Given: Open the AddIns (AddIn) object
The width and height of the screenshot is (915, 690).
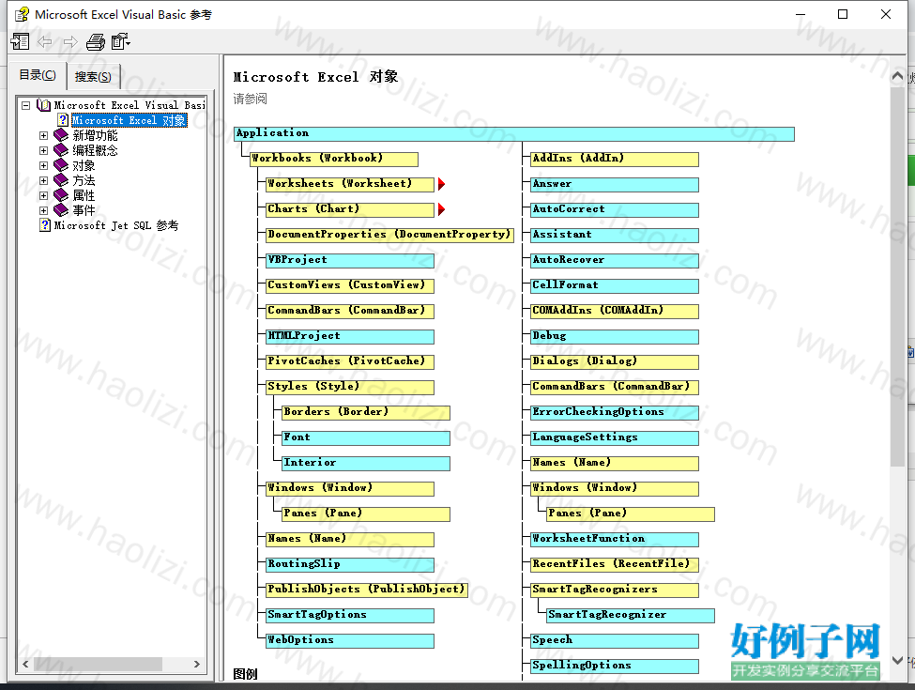Looking at the screenshot, I should [615, 159].
